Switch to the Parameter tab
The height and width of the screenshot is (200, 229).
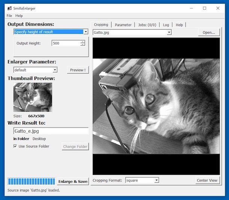123,25
